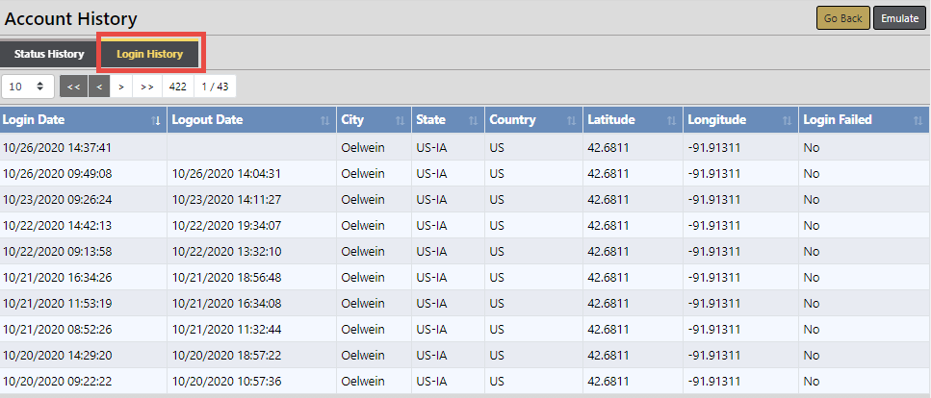Select the Login History tab
931x398 pixels.
pyautogui.click(x=150, y=54)
